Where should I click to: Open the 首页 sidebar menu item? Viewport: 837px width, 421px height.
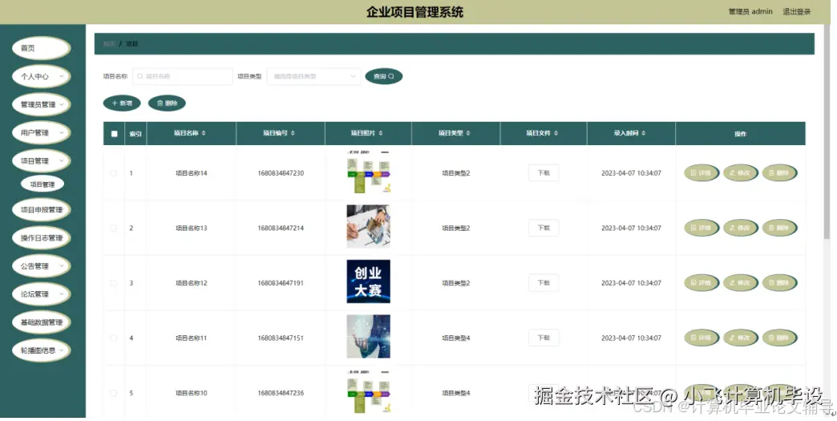click(41, 48)
